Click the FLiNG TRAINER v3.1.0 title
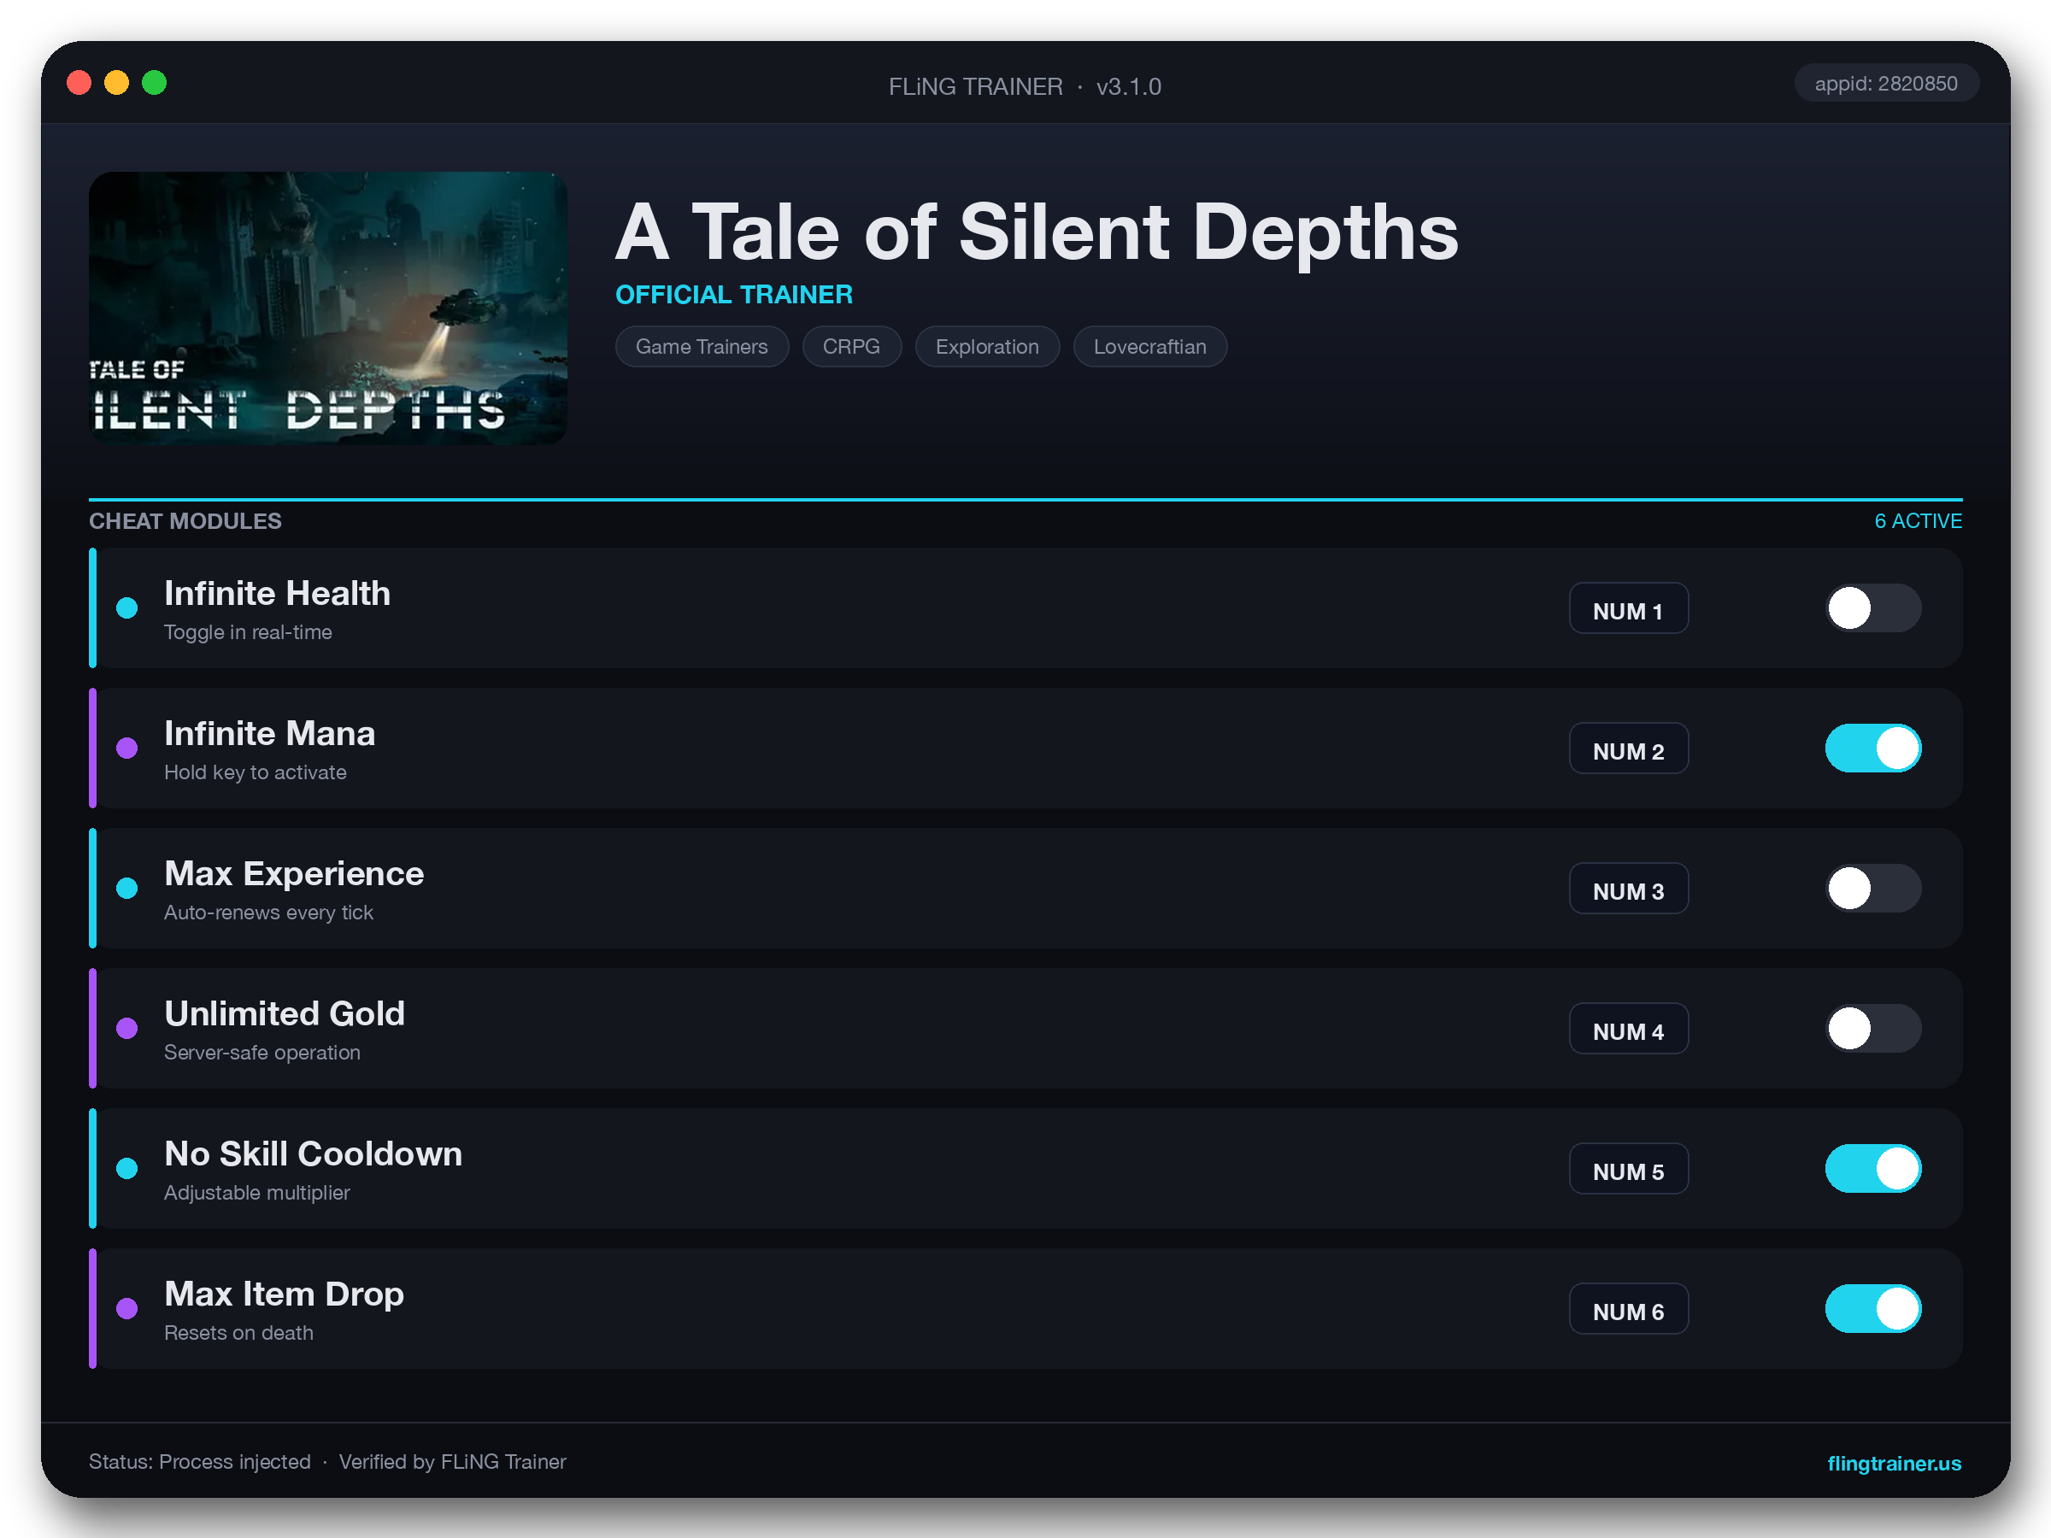 point(1025,86)
